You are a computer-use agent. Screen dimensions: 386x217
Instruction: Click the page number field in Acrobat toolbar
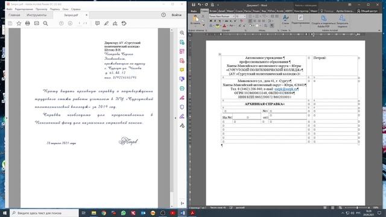click(79, 24)
